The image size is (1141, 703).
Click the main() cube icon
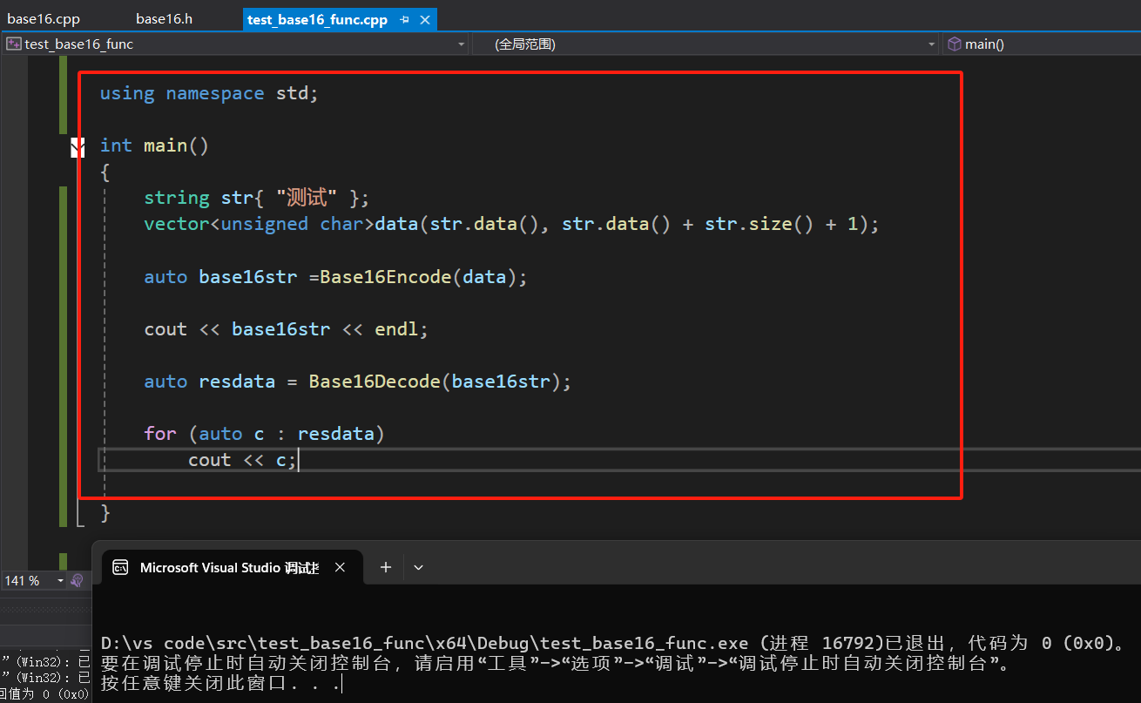[x=954, y=44]
